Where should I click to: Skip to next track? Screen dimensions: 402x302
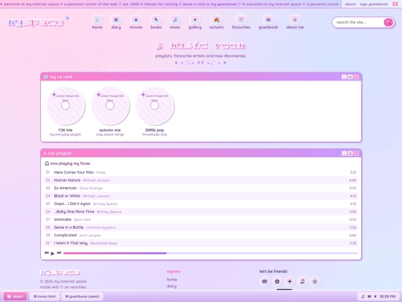tap(59, 253)
